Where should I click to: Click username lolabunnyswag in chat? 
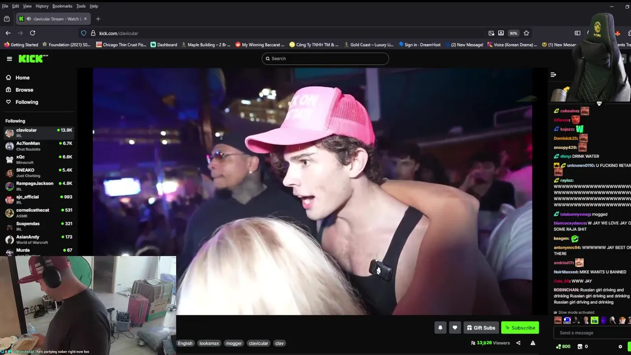pyautogui.click(x=574, y=214)
